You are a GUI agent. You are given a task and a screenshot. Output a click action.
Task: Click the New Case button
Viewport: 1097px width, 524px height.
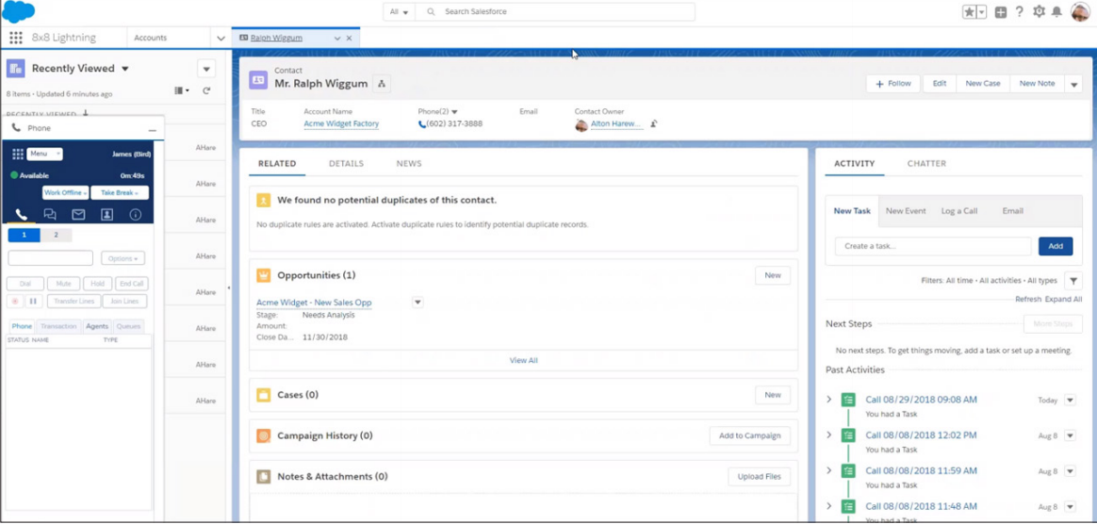983,83
